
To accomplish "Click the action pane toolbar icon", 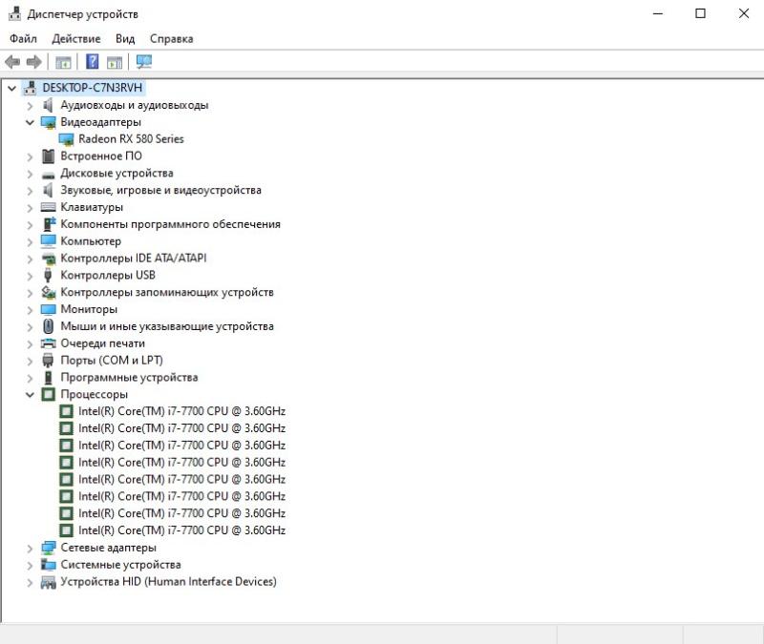I will pyautogui.click(x=115, y=62).
